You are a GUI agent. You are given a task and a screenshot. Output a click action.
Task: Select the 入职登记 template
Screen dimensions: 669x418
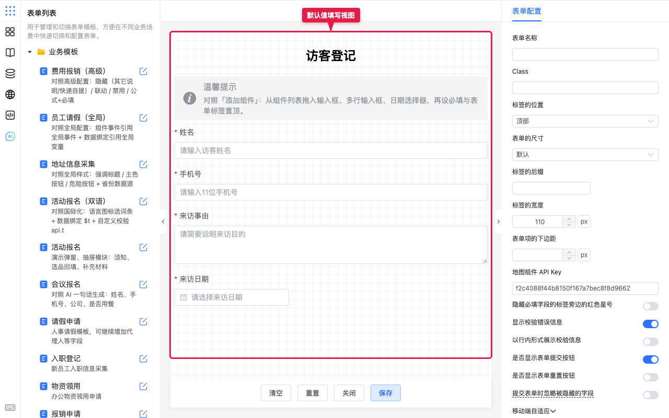[x=66, y=358]
